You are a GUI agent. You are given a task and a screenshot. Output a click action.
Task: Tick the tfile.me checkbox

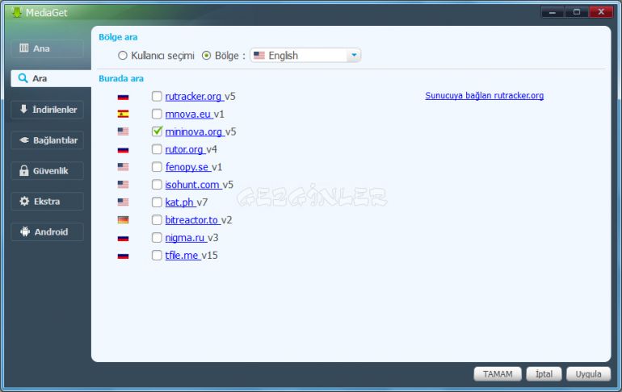(157, 256)
